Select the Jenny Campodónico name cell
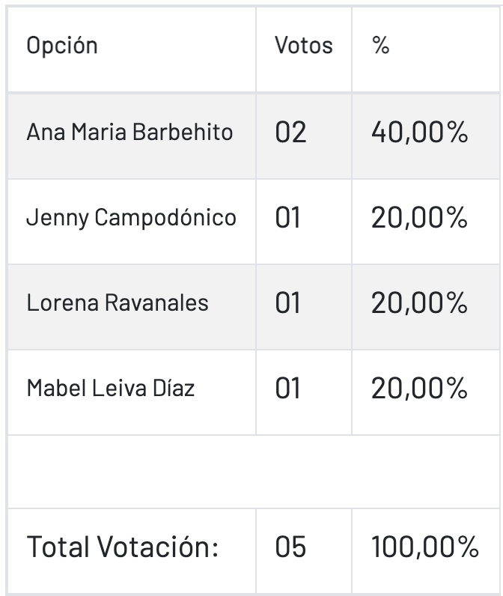 132,222
